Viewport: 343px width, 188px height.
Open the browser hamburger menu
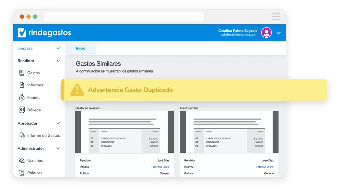pos(276,16)
